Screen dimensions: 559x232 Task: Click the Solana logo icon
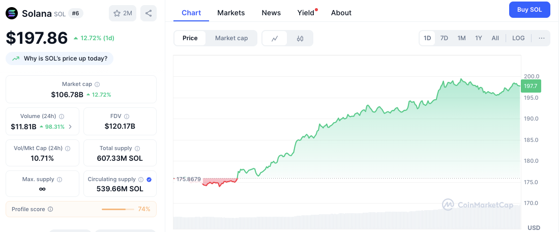tap(12, 14)
